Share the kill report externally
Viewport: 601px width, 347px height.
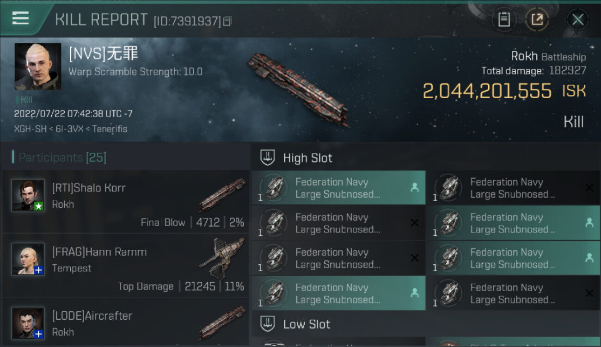537,19
